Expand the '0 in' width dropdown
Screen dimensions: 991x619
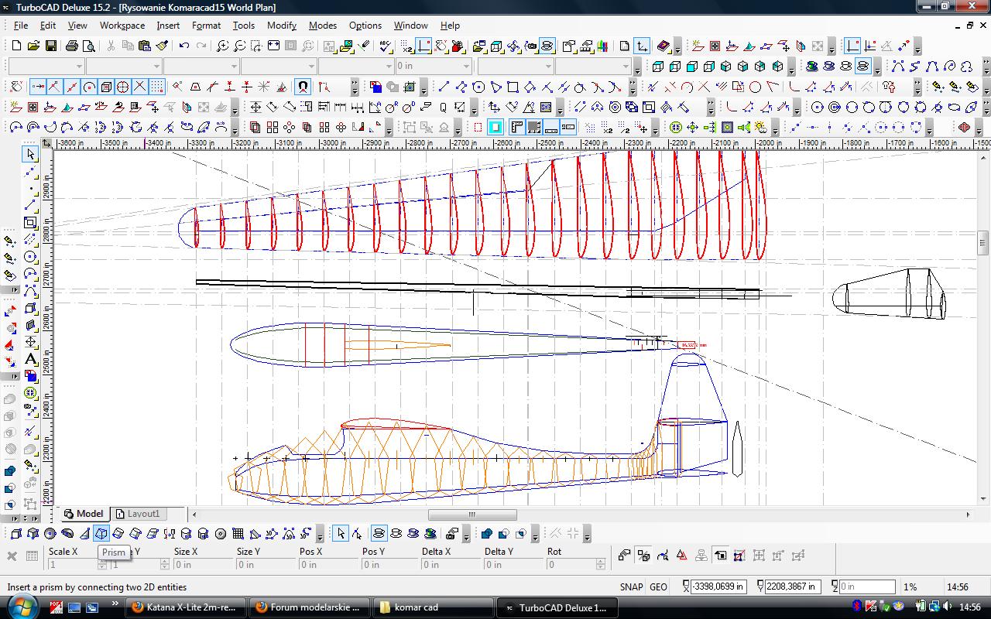(x=466, y=67)
